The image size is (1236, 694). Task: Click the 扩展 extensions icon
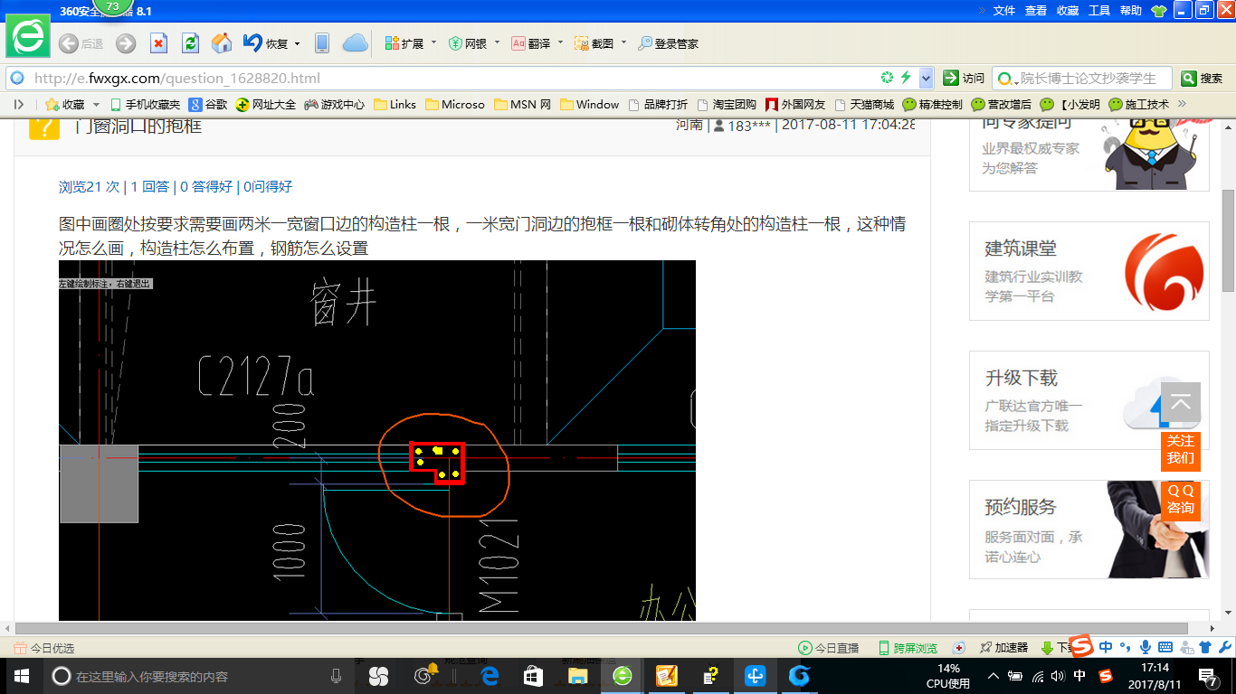pyautogui.click(x=393, y=43)
